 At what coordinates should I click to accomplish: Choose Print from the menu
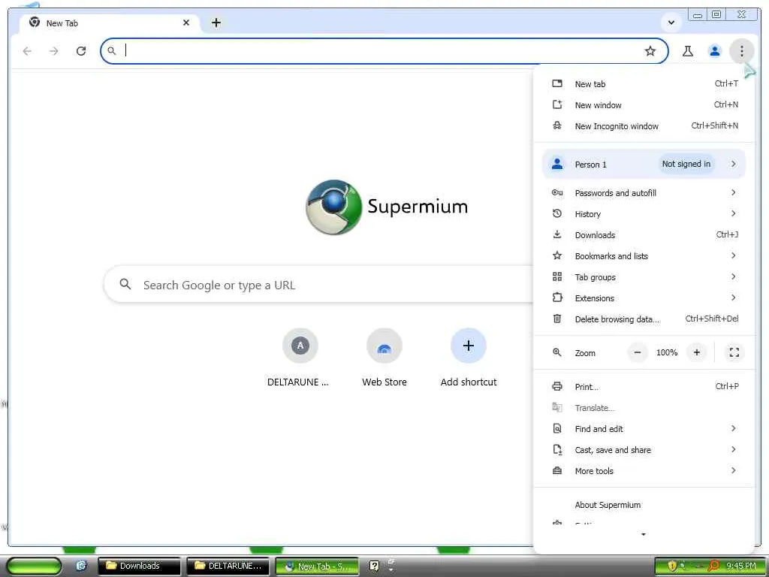[644, 387]
